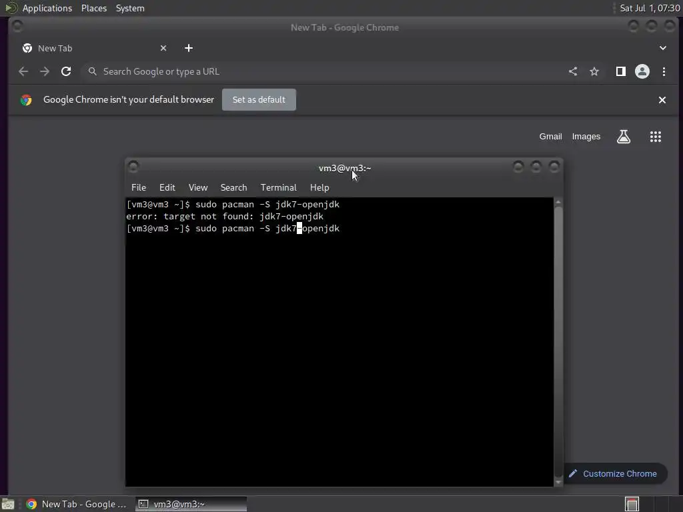Open the System menu in top panel
683x512 pixels.
pyautogui.click(x=130, y=8)
